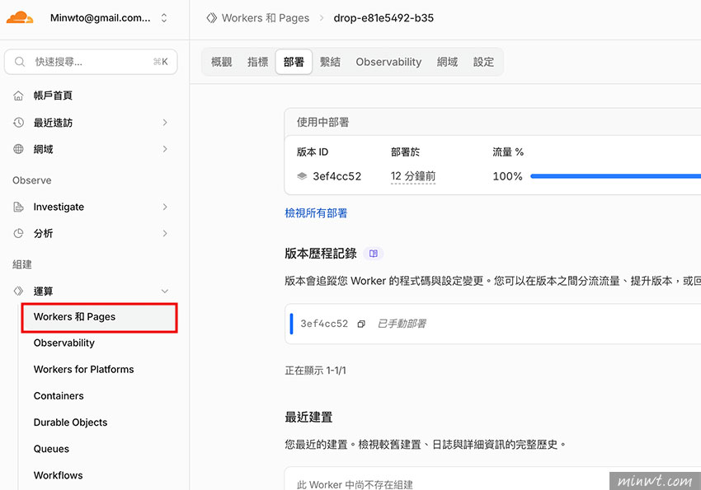Expand the 分析 chevron
The width and height of the screenshot is (701, 490).
[x=165, y=233]
